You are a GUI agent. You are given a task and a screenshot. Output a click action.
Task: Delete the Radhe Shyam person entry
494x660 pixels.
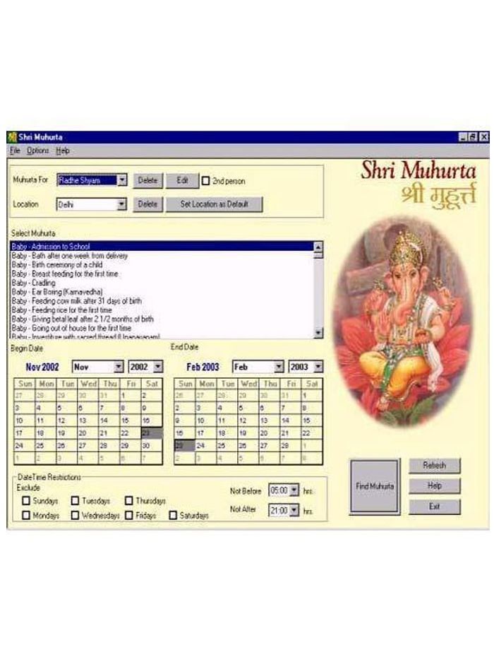point(147,180)
